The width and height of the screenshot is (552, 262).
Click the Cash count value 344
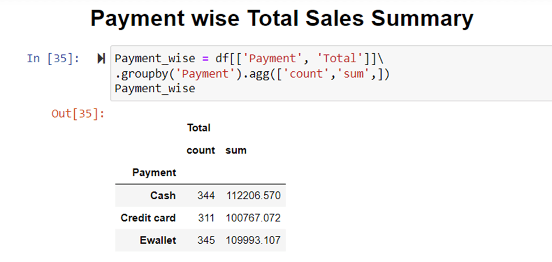point(206,196)
